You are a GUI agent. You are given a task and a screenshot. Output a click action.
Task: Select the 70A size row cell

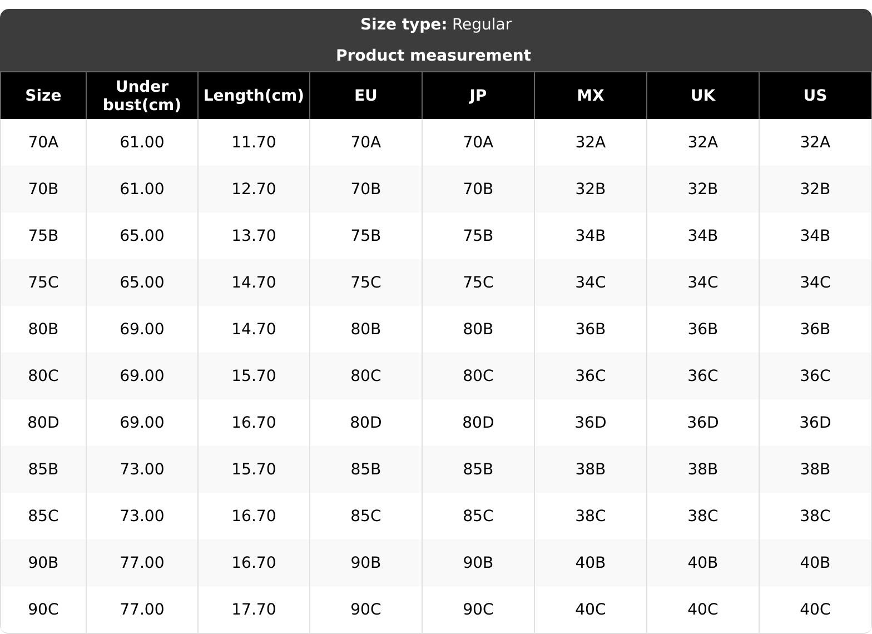coord(43,142)
